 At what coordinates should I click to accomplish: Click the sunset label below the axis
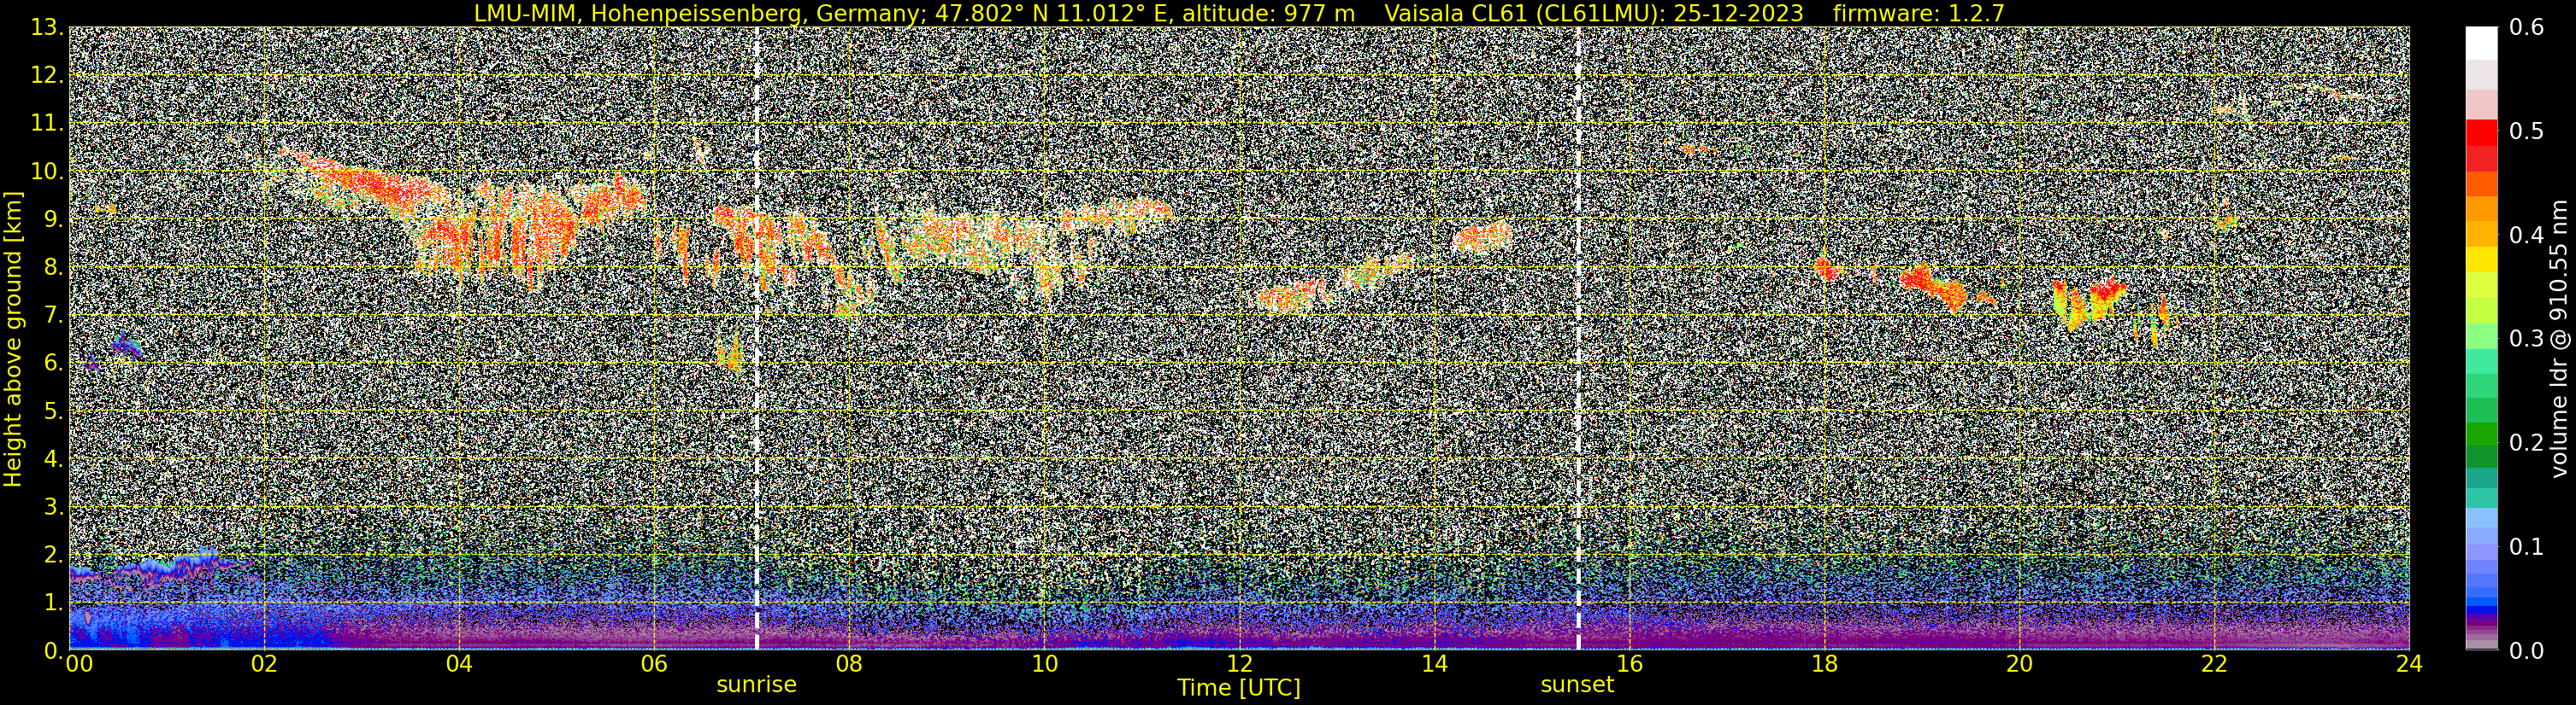pos(1577,685)
